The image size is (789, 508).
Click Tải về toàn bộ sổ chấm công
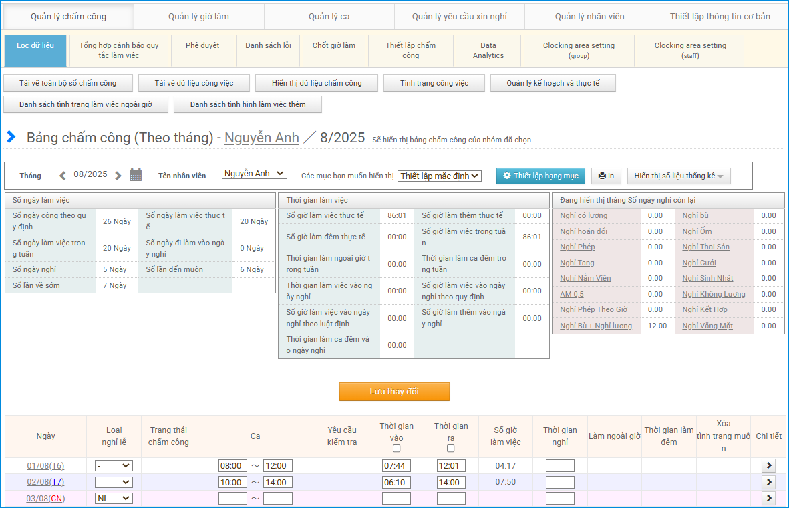67,83
